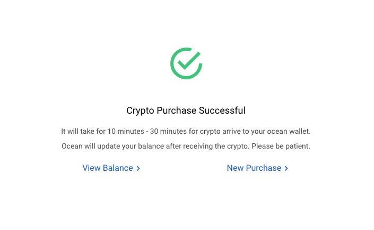This screenshot has height=230, width=374.
Task: Start a New Purchase via the link
Action: tap(258, 168)
